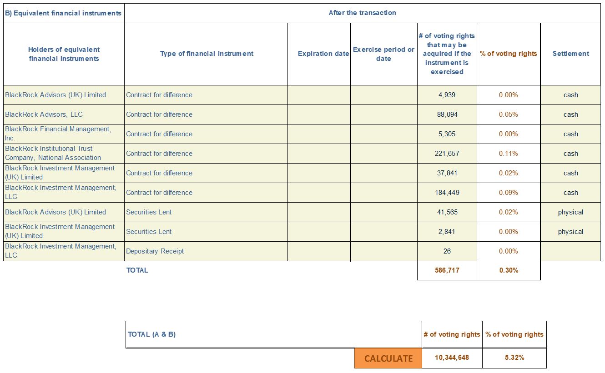Select the BlackRock Institutional Trust Company holder cell
605x373 pixels.
tap(64, 154)
